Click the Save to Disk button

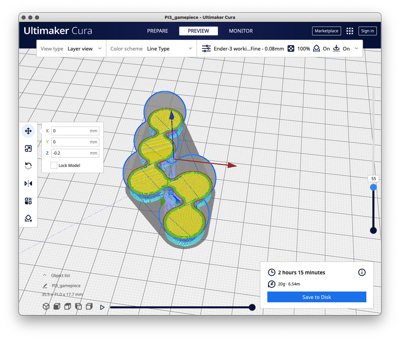pyautogui.click(x=316, y=297)
